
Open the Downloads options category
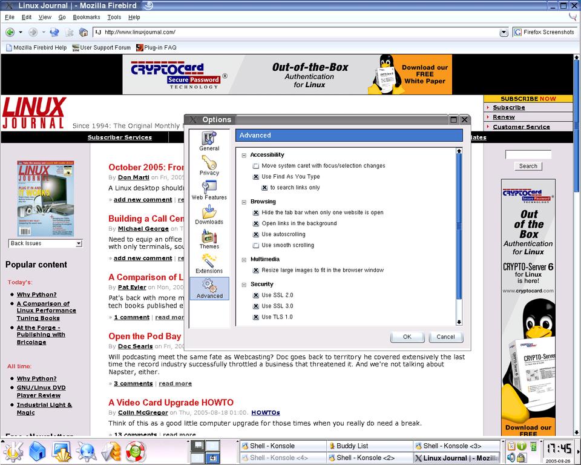pyautogui.click(x=209, y=214)
